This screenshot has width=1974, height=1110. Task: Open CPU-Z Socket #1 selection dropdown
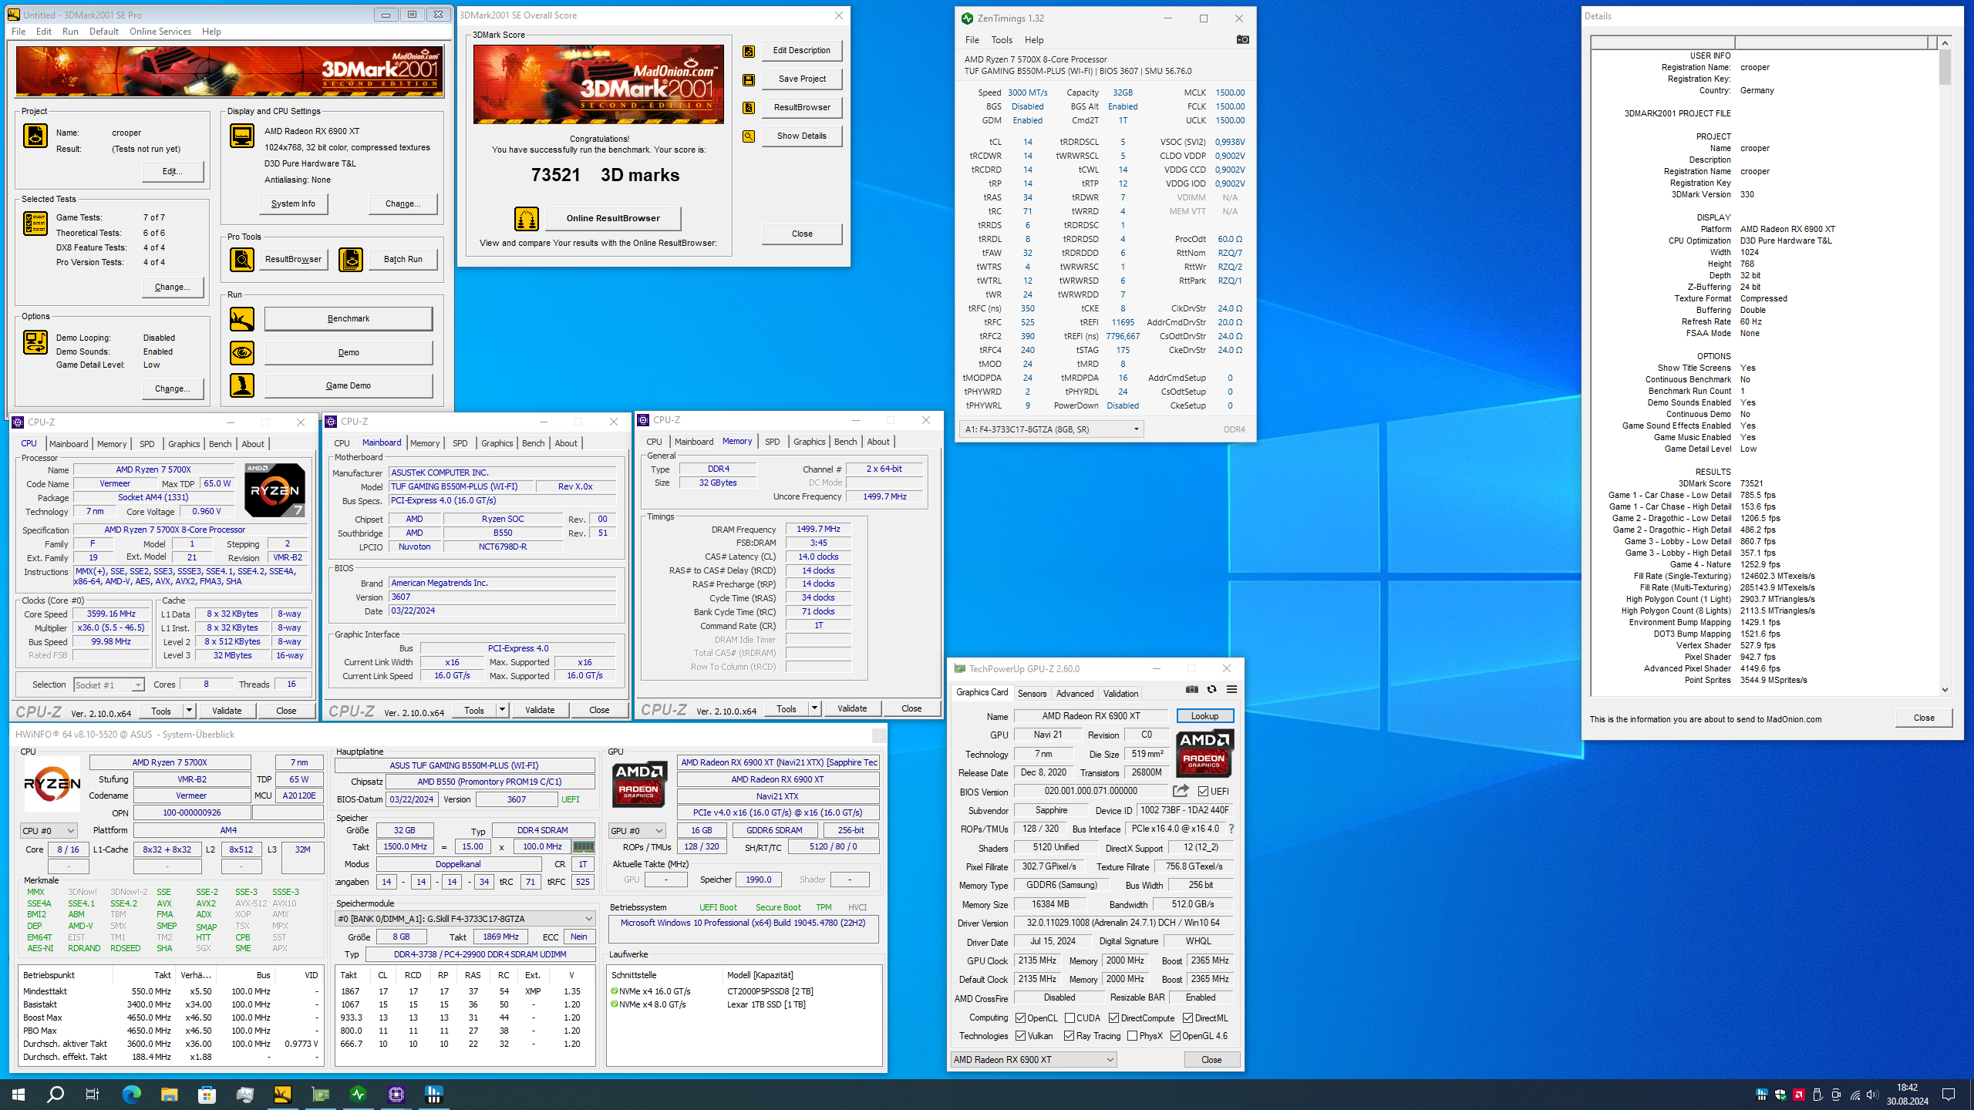[x=109, y=684]
